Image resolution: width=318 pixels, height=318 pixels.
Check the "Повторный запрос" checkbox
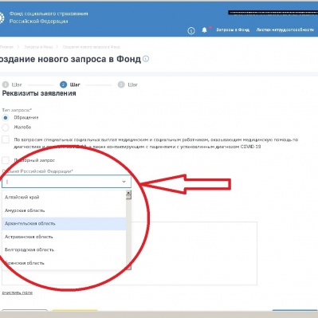6,160
